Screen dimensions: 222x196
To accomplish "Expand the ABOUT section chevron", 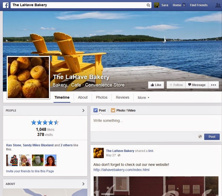I will point(83,184).
